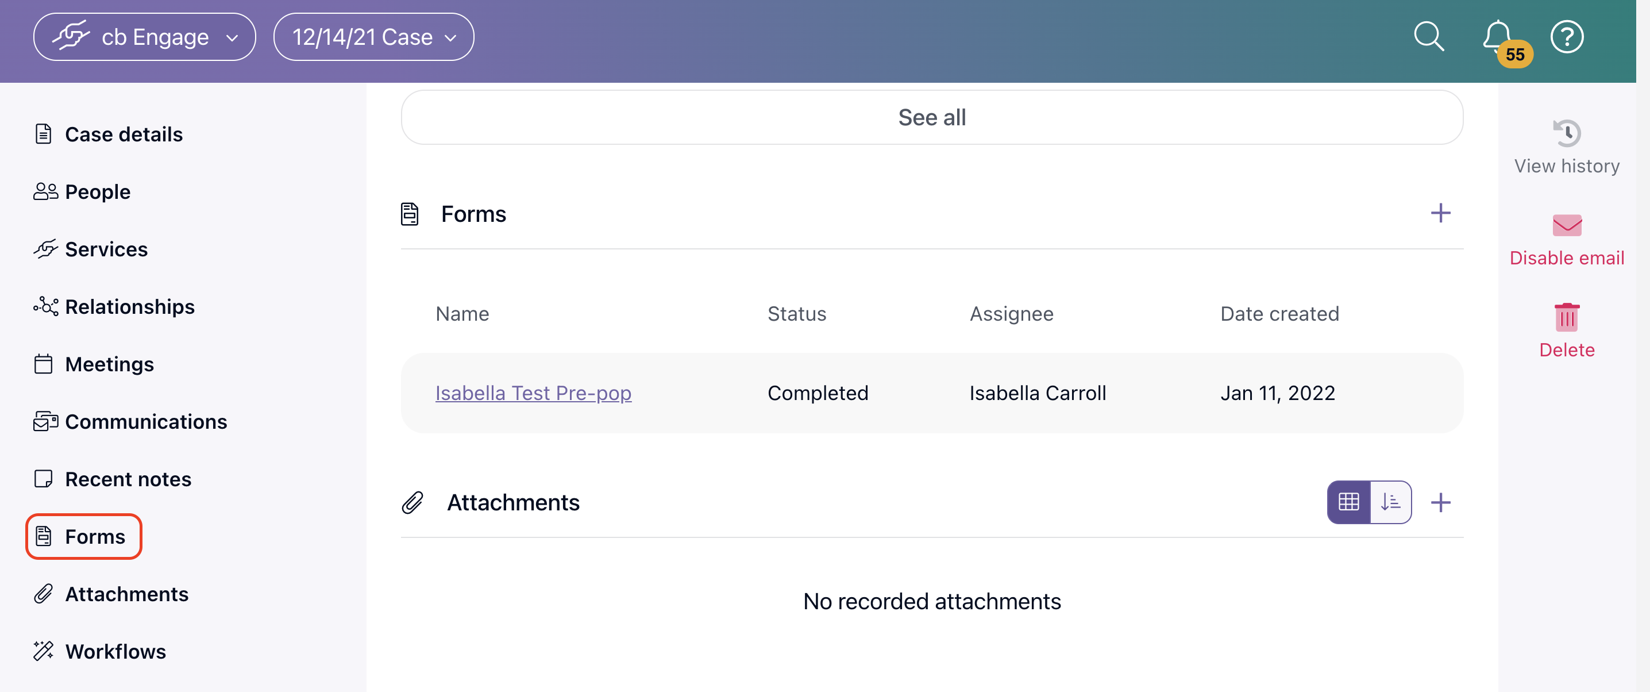Click the Disable email label
Screen dimensions: 1650x692
pyautogui.click(x=1567, y=257)
